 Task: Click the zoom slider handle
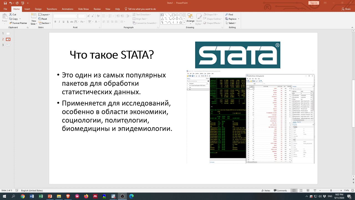click(x=331, y=191)
